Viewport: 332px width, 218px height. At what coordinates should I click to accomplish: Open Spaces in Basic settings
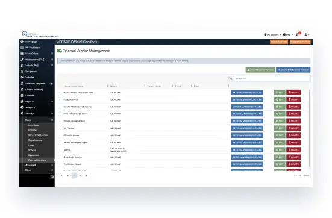32,151
